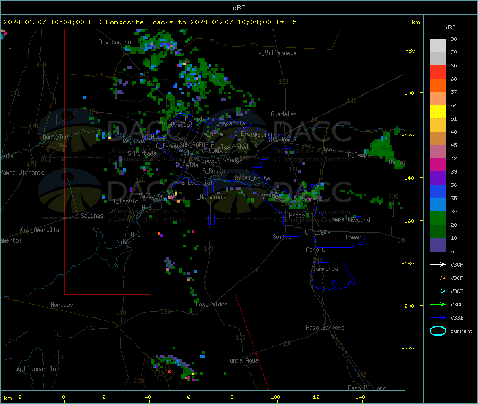Pick the yellow 51-54 dBZ swatch

point(438,112)
